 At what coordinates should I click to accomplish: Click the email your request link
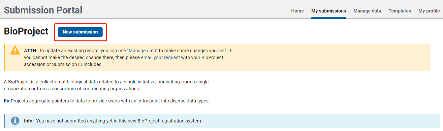[160, 57]
